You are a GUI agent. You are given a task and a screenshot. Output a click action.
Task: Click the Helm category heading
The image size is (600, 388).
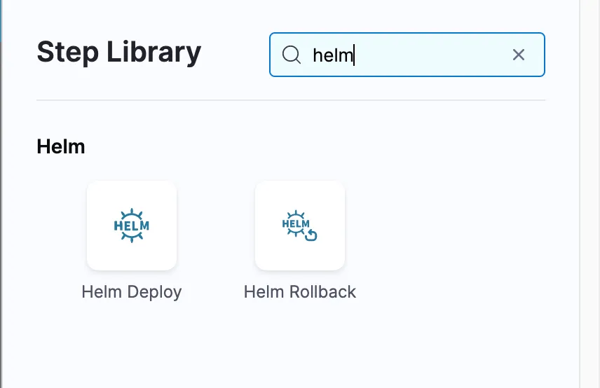click(x=61, y=146)
